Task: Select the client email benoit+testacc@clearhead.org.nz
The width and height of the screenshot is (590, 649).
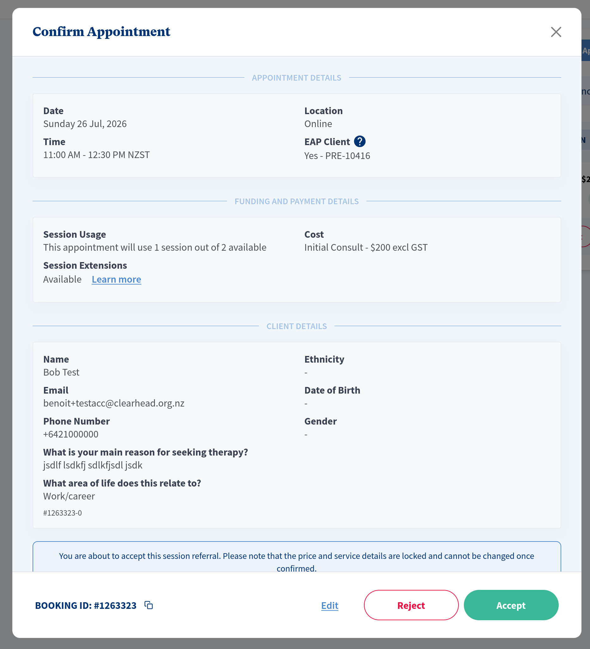Action: pos(114,403)
